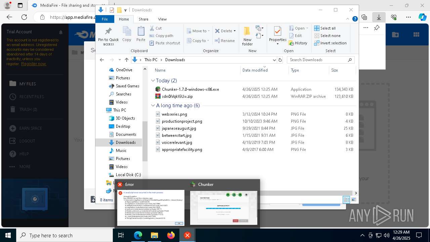
Task: Go back in Explorer navigation
Action: [102, 60]
